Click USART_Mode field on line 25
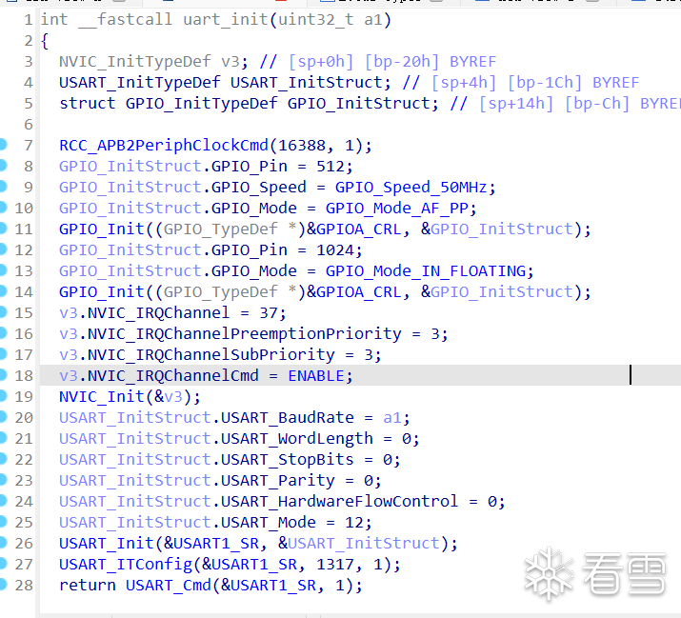The width and height of the screenshot is (681, 618). point(269,523)
